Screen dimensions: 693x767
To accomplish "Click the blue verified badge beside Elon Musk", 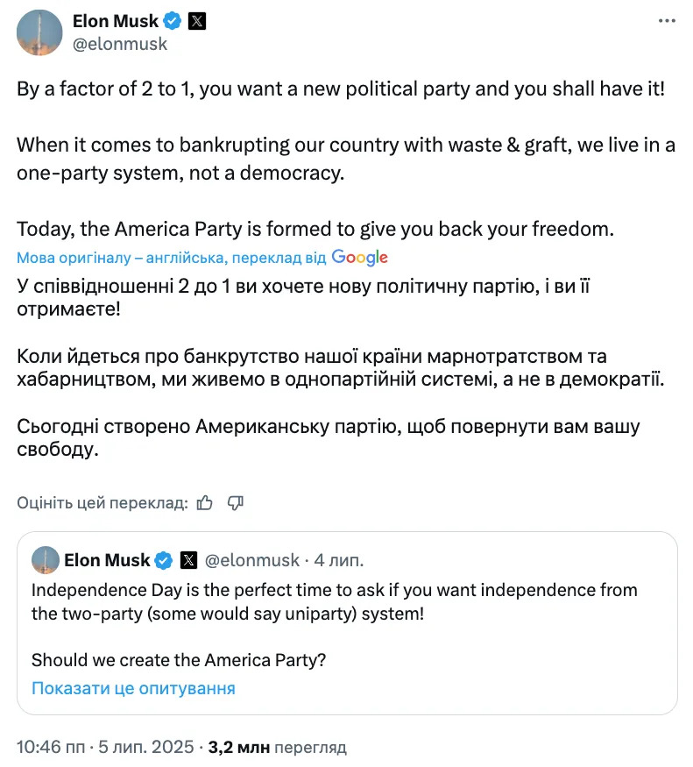I will click(172, 21).
